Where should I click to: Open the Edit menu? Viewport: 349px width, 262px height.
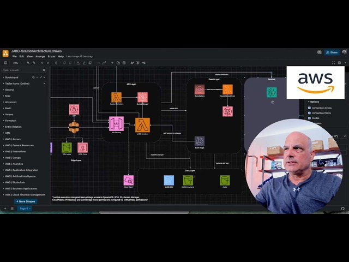(22, 56)
